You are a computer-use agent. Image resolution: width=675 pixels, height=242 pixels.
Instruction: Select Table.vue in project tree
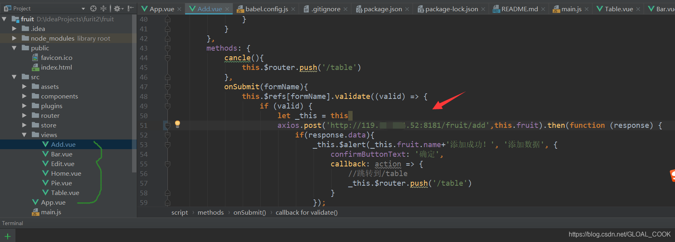click(x=65, y=193)
